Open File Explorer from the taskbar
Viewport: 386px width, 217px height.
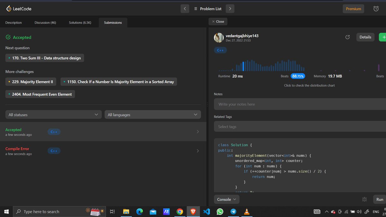126,212
